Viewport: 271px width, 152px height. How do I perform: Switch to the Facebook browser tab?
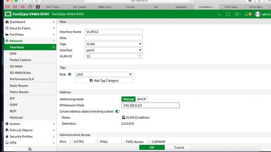181,7
